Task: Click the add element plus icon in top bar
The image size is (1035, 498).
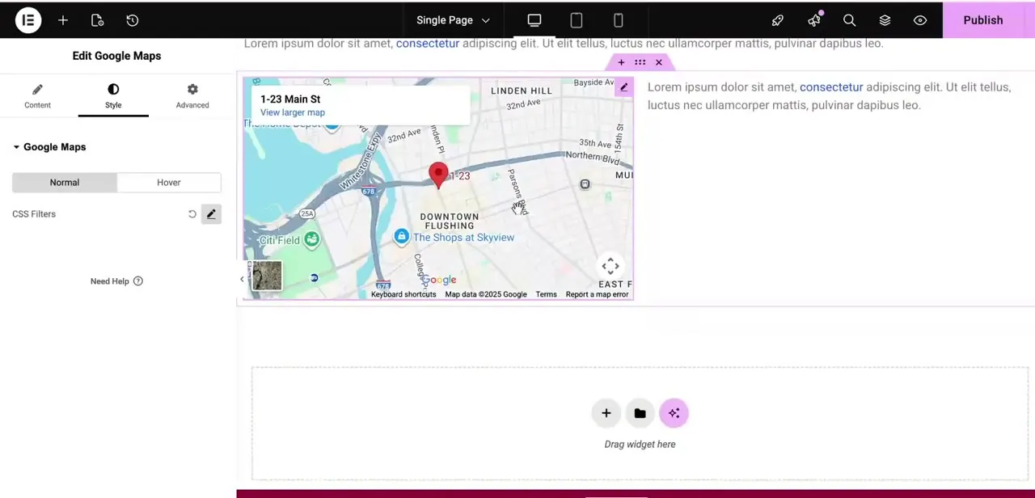Action: pyautogui.click(x=63, y=20)
